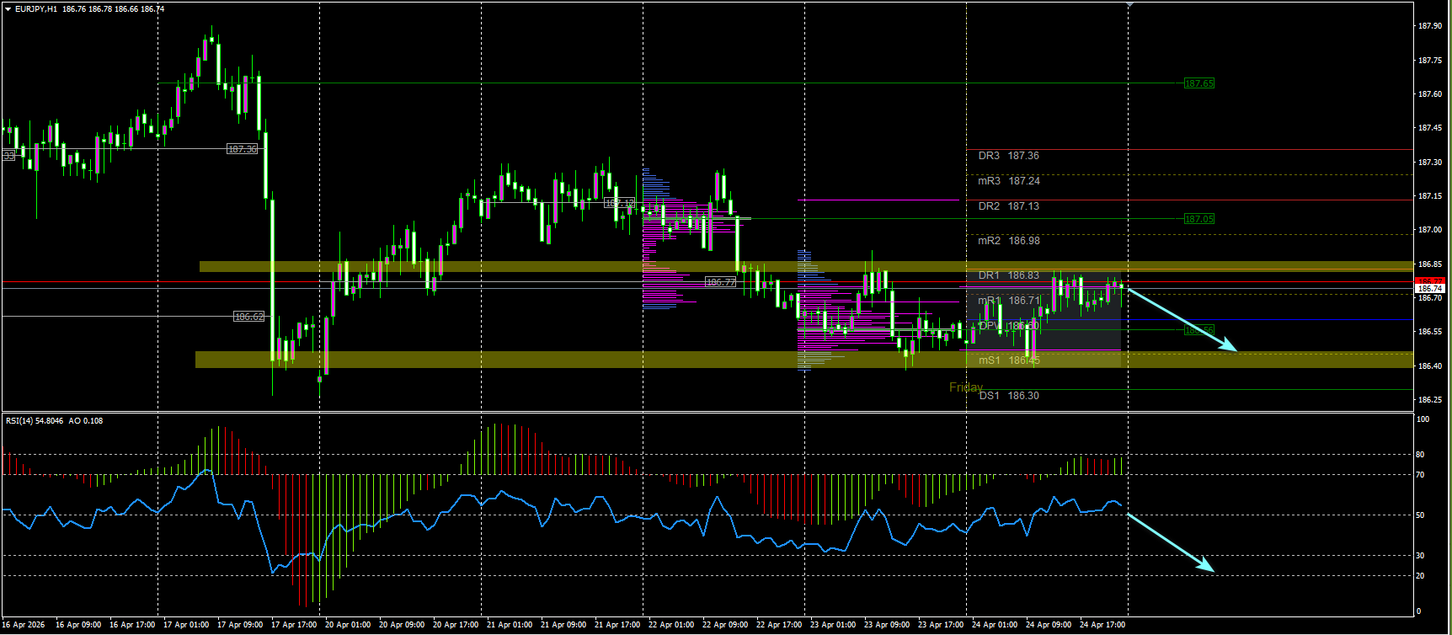Click the 30 level on RSI scale
Image resolution: width=1452 pixels, height=635 pixels.
click(1420, 556)
